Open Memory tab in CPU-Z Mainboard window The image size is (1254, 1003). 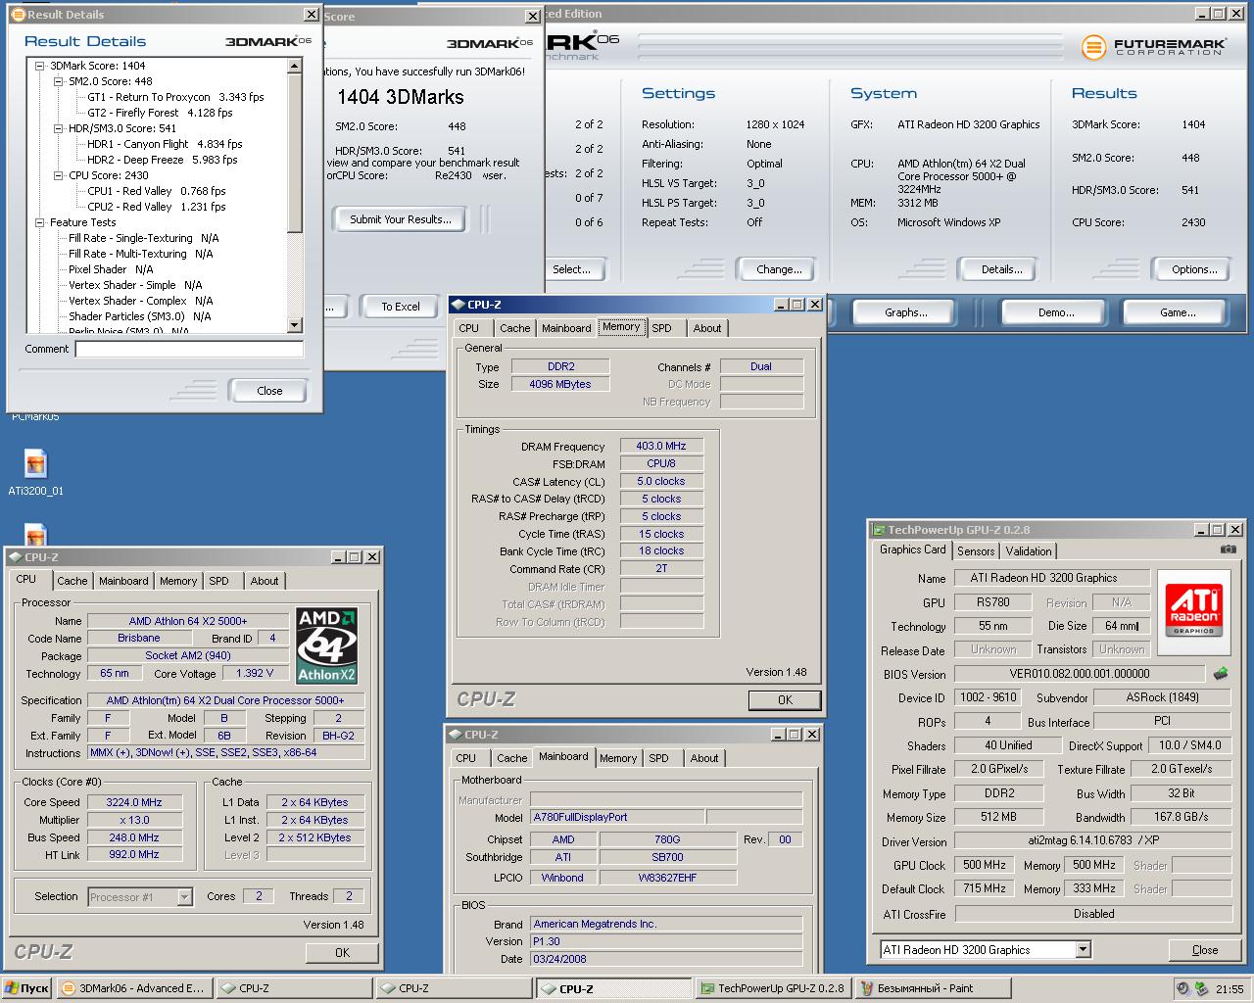(x=618, y=758)
